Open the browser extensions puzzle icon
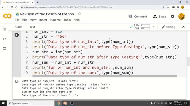The image size is (190, 106). pos(178,7)
